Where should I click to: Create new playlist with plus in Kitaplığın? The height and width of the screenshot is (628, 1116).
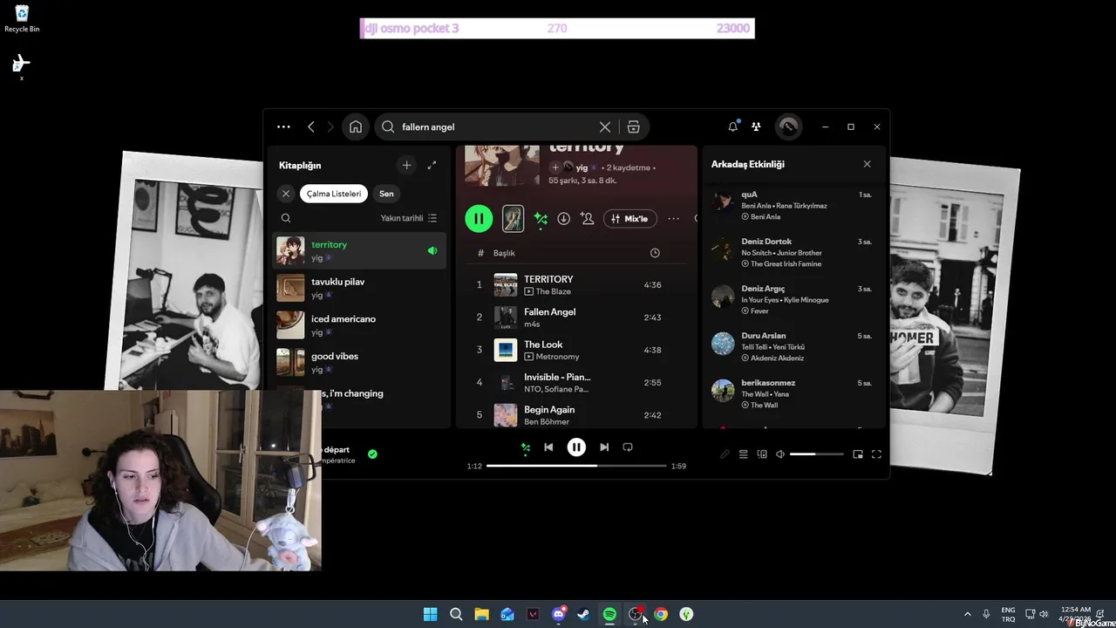(406, 165)
